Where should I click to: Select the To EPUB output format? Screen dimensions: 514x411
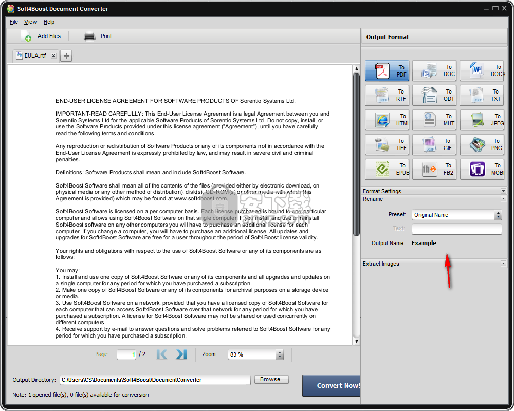[x=387, y=169]
